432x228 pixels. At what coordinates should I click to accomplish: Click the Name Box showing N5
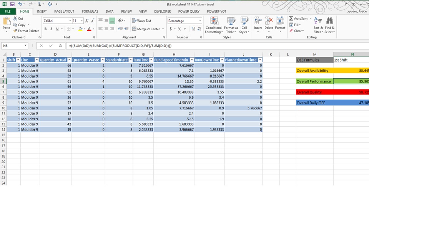(14, 46)
